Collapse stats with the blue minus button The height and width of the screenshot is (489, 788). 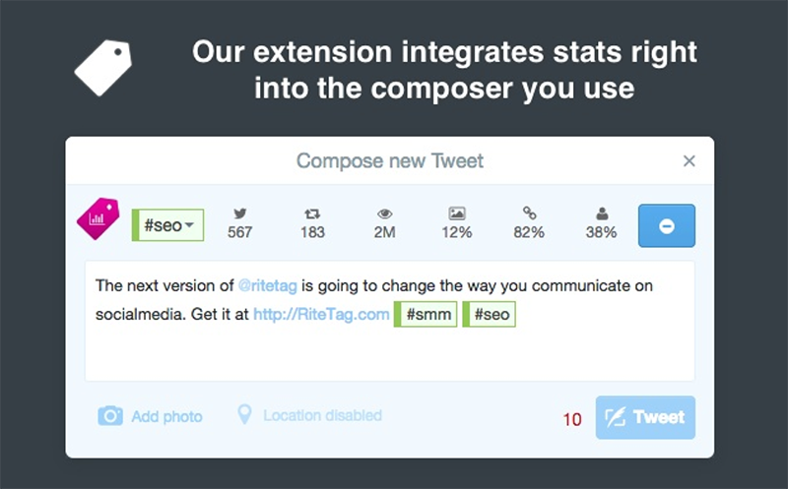[667, 225]
